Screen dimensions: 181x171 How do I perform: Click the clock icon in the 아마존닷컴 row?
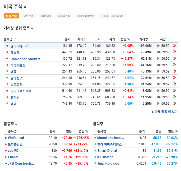[174, 65]
